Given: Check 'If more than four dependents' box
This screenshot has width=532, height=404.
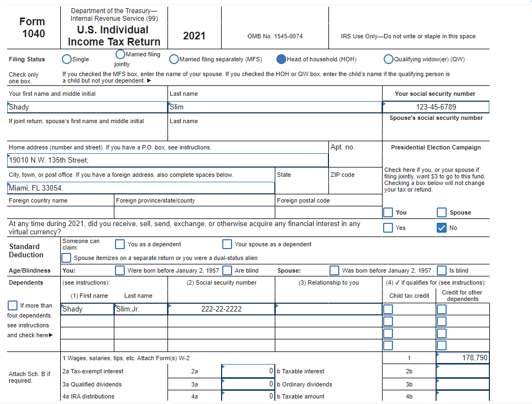Looking at the screenshot, I should click(13, 305).
